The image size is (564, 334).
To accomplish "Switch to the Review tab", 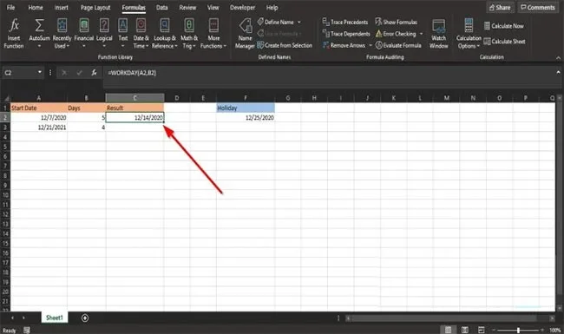I will tap(187, 7).
